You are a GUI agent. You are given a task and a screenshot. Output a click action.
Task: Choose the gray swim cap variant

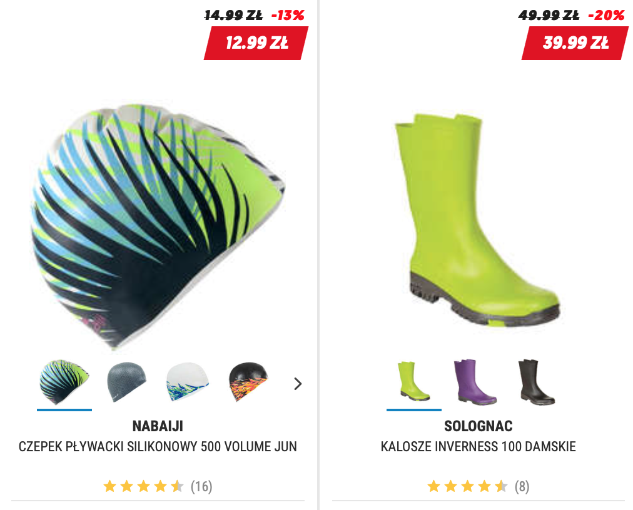tap(126, 382)
